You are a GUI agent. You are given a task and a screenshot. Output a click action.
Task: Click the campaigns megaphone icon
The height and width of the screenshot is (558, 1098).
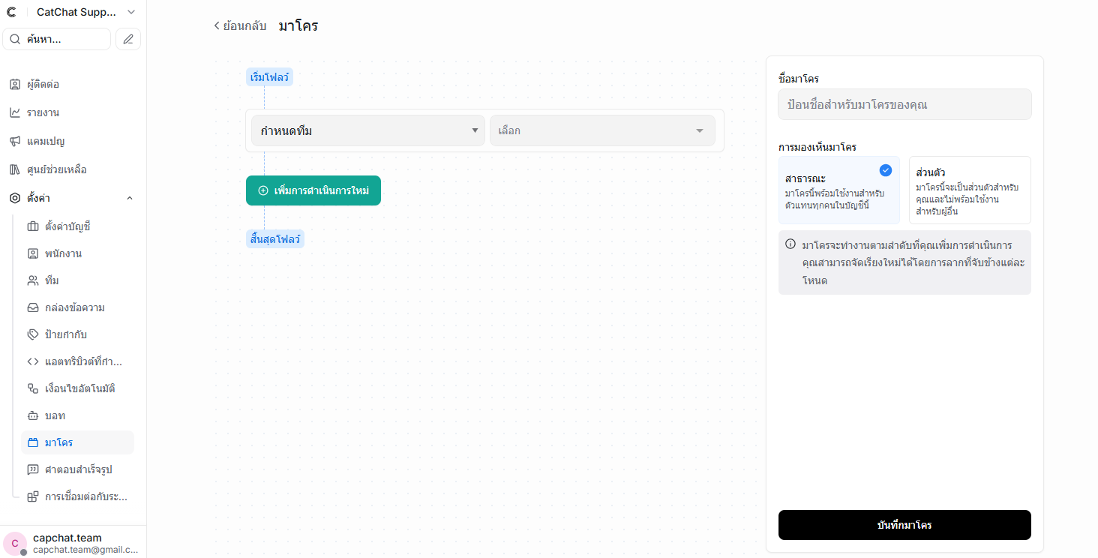coord(15,141)
